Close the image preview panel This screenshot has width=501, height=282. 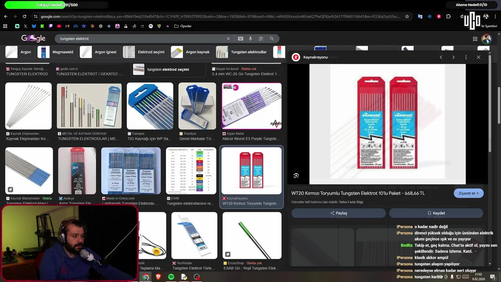[x=478, y=57]
